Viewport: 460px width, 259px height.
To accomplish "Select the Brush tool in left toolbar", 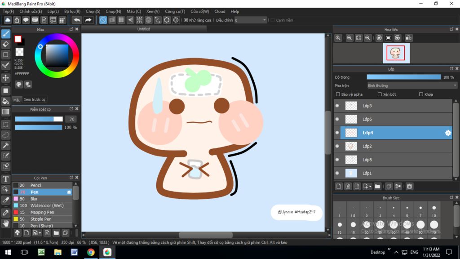I will pyautogui.click(x=5, y=34).
